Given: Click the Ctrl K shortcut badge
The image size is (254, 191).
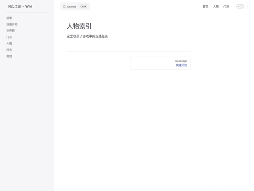Looking at the screenshot, I should pos(84,7).
